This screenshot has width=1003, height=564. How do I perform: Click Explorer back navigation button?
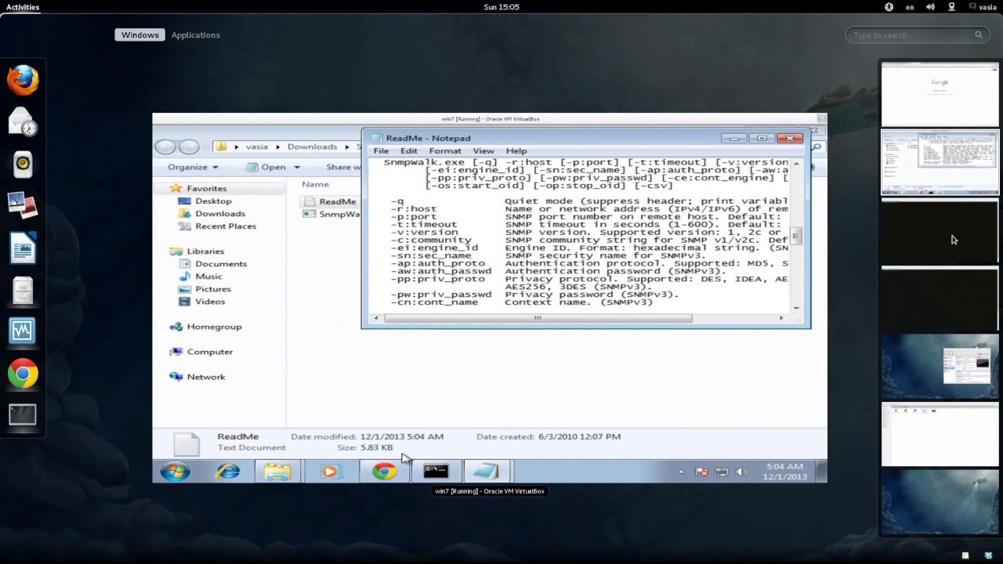pyautogui.click(x=165, y=146)
